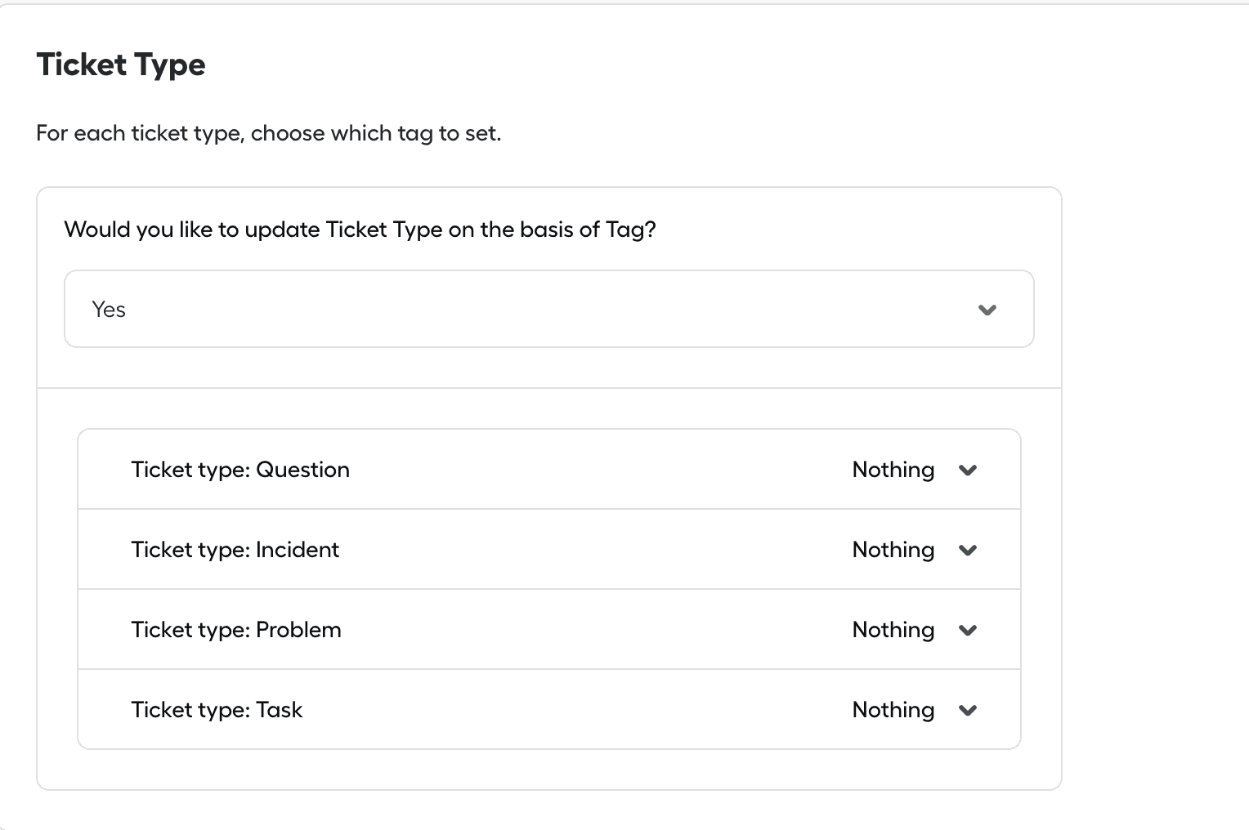Open the Nothing dropdown for Ticket type: Incident

click(x=915, y=550)
